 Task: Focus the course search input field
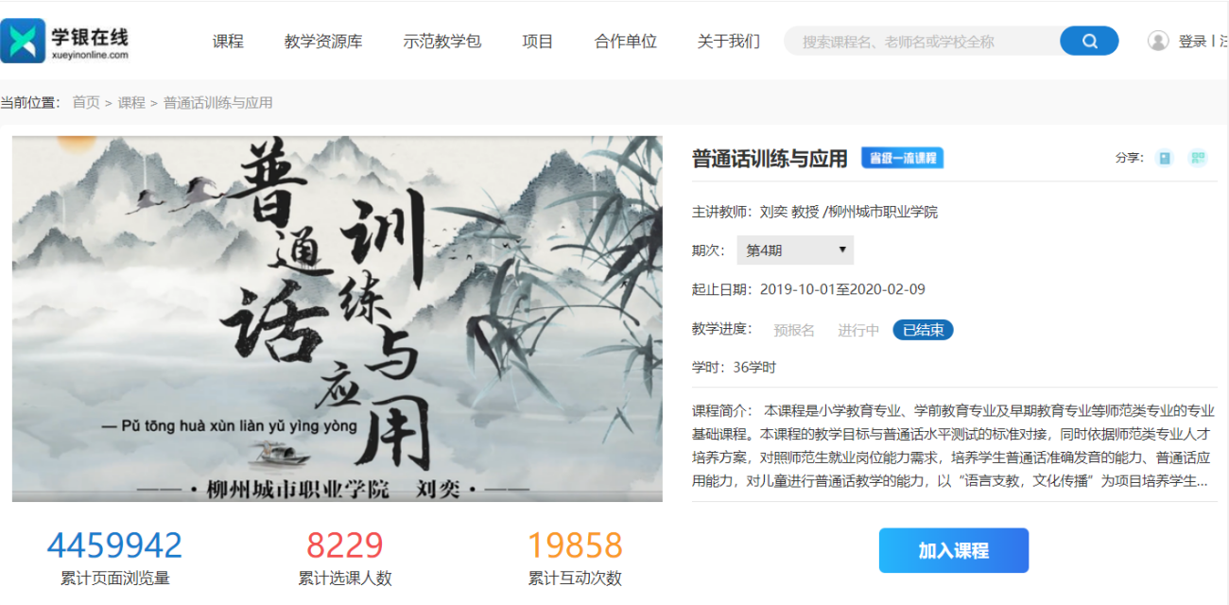pyautogui.click(x=922, y=41)
